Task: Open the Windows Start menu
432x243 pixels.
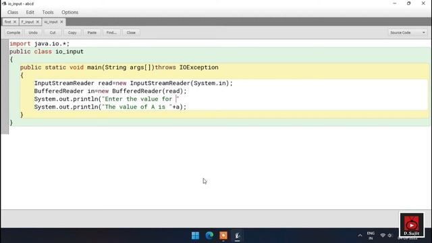Action: (x=195, y=236)
